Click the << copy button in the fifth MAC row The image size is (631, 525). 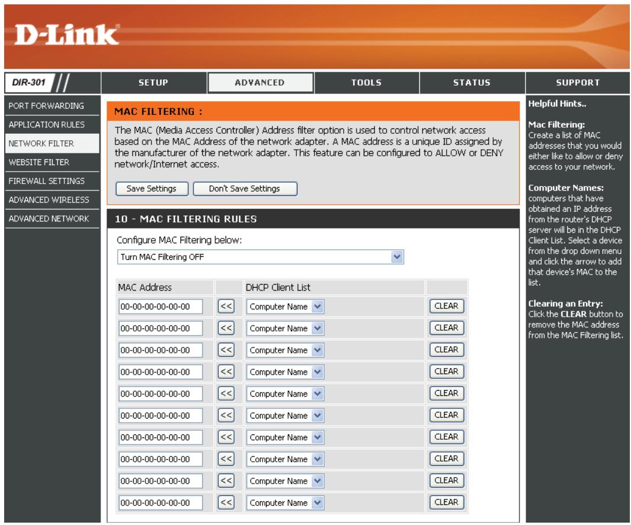pyautogui.click(x=226, y=393)
